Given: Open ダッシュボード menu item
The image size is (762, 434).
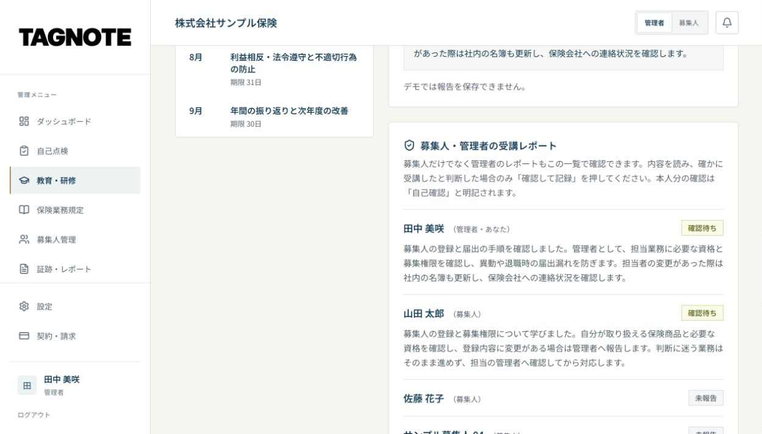Looking at the screenshot, I should click(x=75, y=121).
